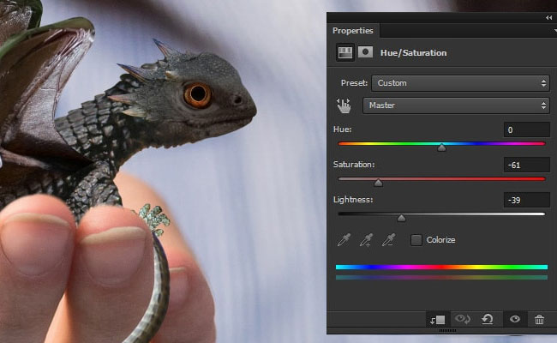Pick the Add to Sample eyedropper

(x=366, y=240)
